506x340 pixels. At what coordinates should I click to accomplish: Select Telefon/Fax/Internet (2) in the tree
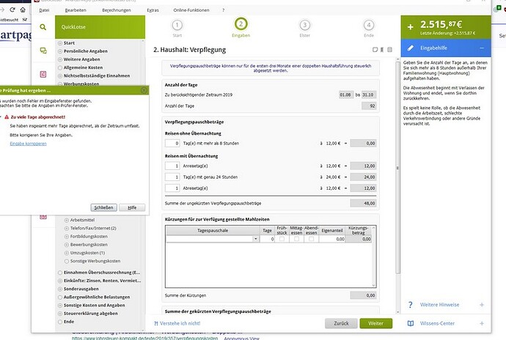click(x=93, y=228)
